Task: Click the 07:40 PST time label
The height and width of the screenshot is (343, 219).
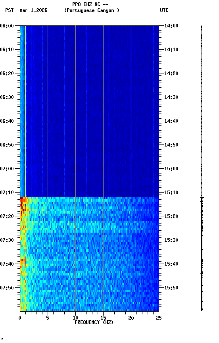Action: coord(7,264)
